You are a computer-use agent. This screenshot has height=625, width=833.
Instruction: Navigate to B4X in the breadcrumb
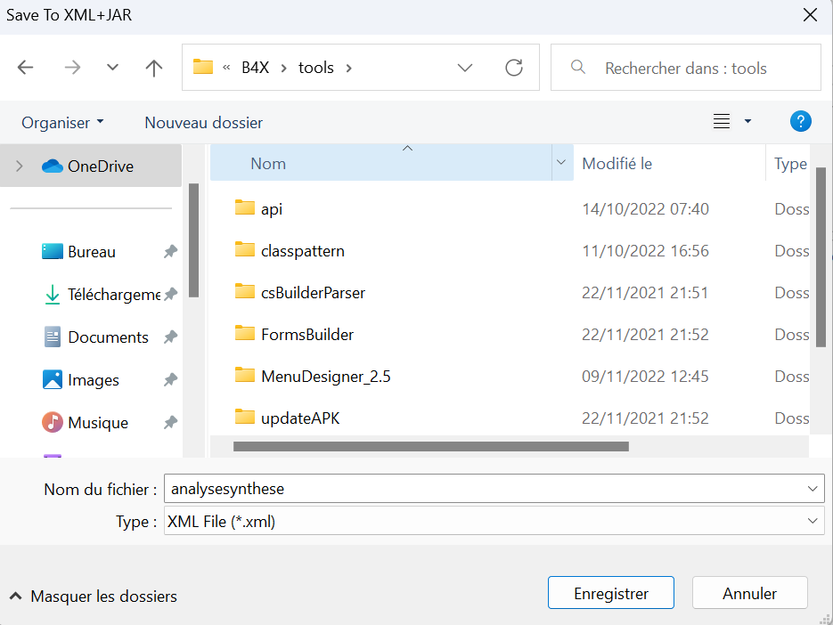[255, 68]
